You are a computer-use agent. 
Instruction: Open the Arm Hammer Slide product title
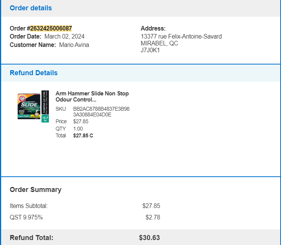(x=92, y=96)
